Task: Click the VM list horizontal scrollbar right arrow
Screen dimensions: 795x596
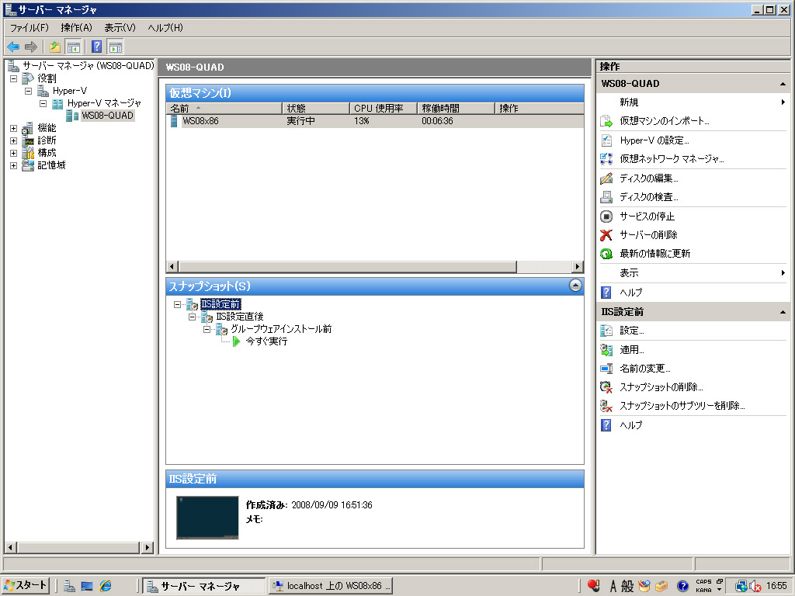Action: coord(578,267)
